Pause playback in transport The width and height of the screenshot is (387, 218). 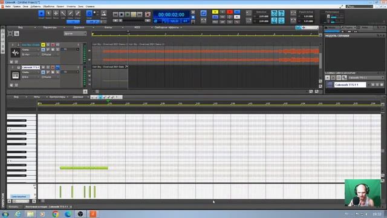coord(134,15)
